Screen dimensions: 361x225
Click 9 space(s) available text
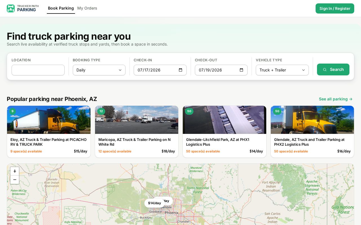pos(26,151)
